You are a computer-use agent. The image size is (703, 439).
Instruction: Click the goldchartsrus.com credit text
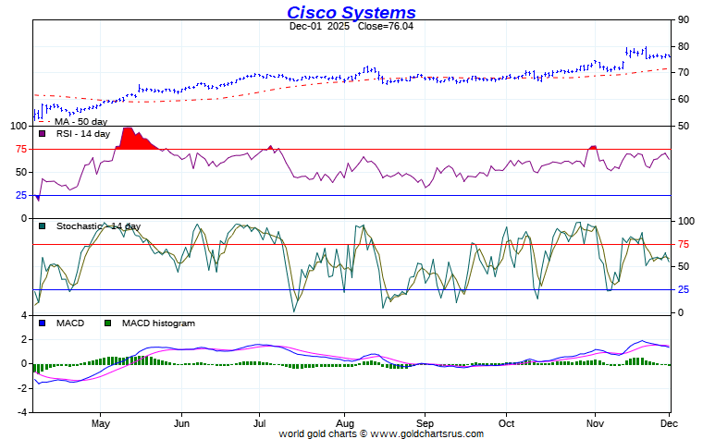pos(381,433)
